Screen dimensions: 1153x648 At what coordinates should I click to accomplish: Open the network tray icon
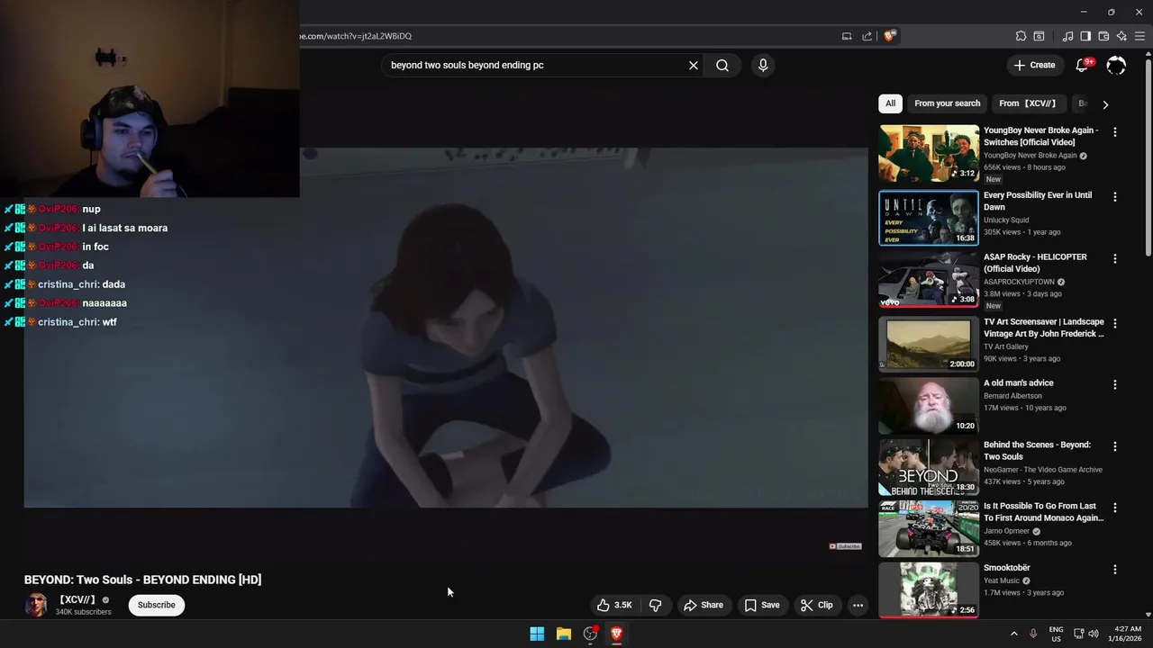(1079, 634)
